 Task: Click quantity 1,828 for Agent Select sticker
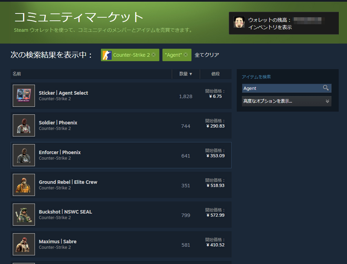(x=186, y=96)
